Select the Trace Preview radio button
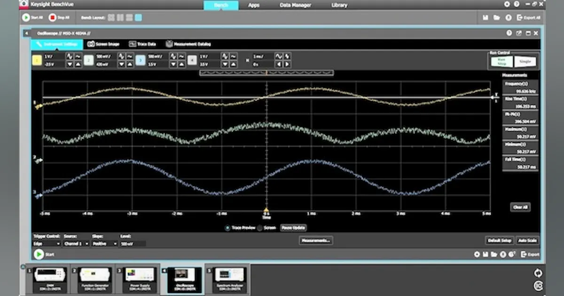Image resolution: width=564 pixels, height=296 pixels. tap(228, 228)
